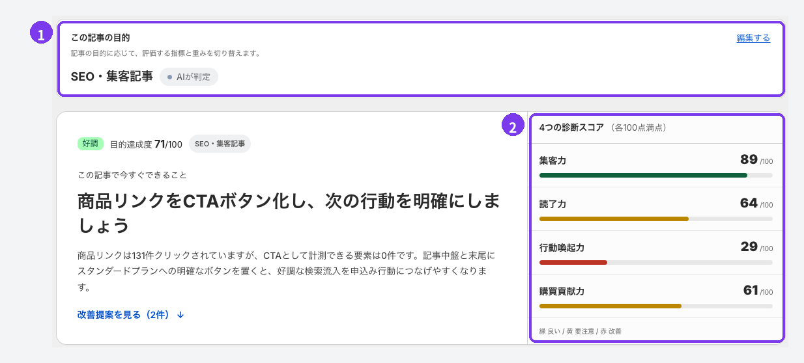This screenshot has height=363, width=804.
Task: Click the green 好調 status badge
Action: click(90, 144)
